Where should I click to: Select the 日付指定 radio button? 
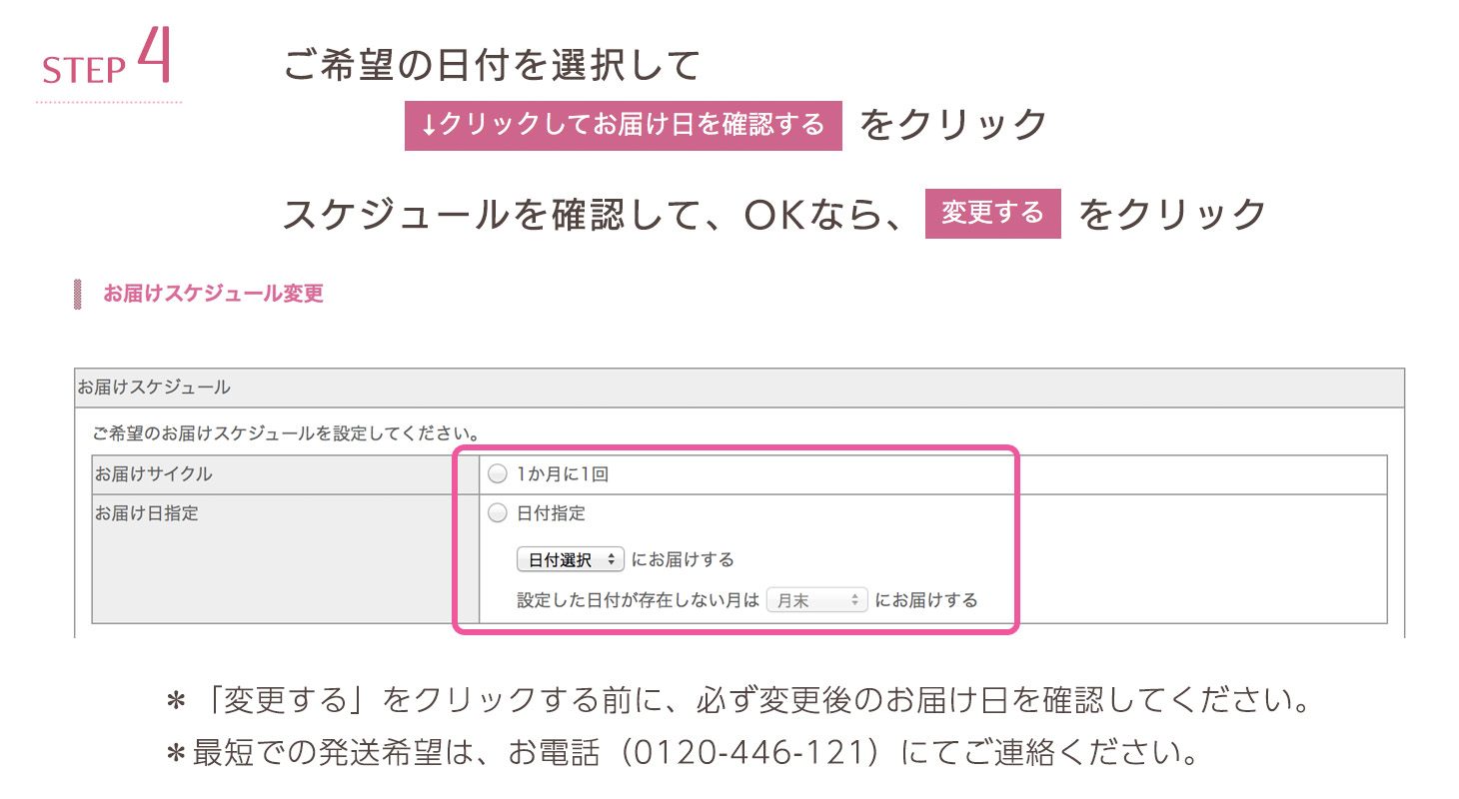click(498, 514)
